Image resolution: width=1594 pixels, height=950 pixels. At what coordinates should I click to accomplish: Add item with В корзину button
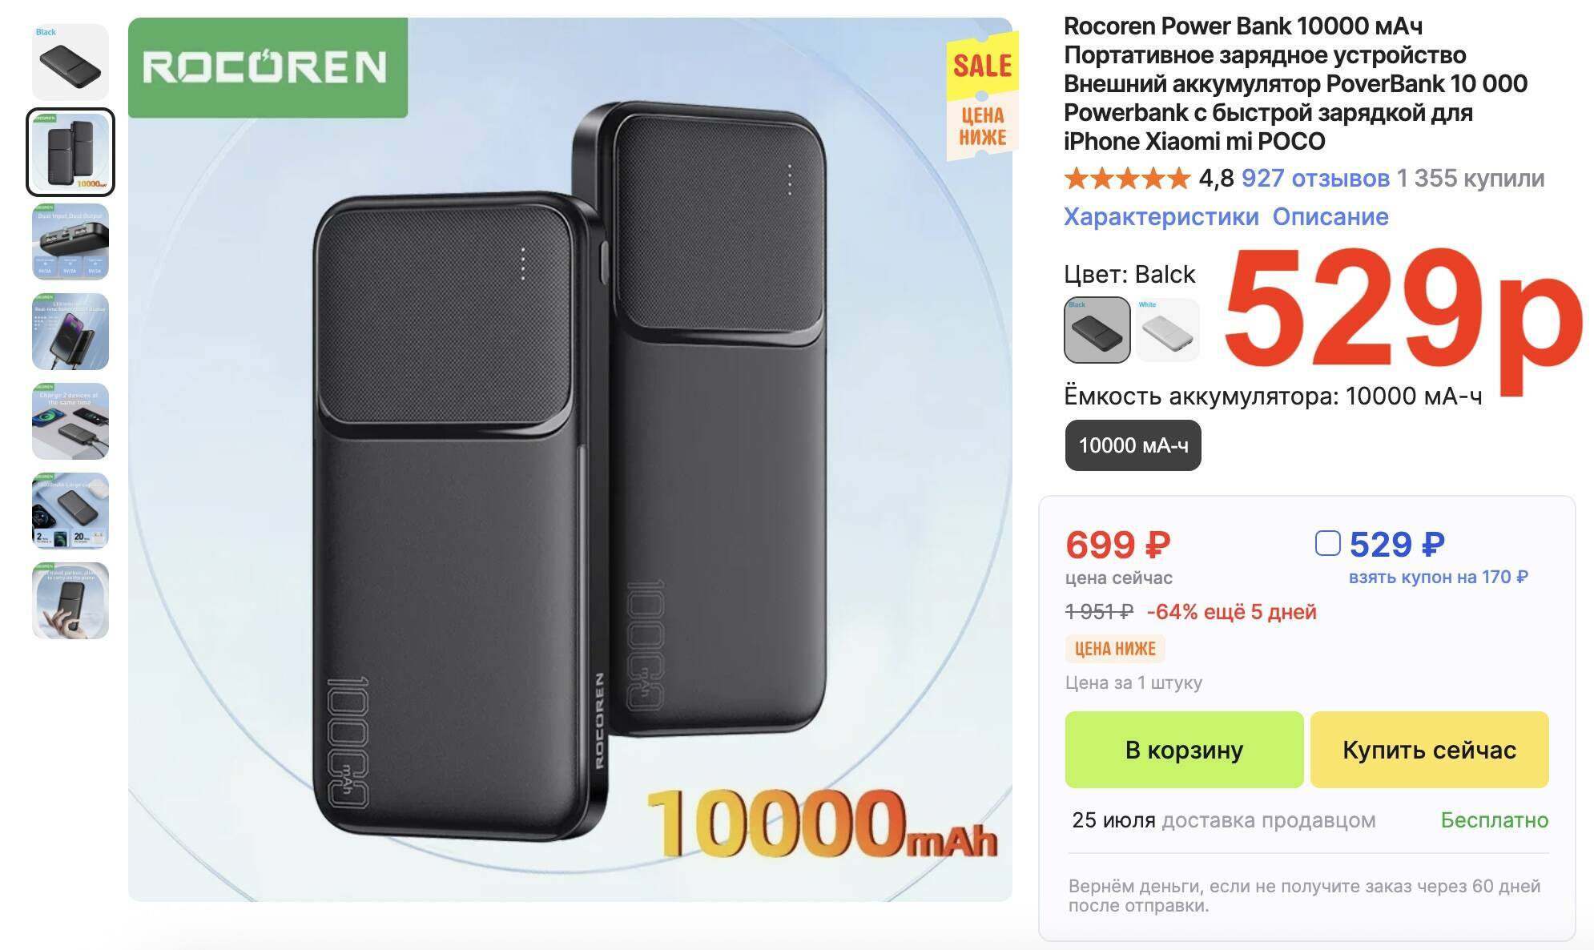click(x=1184, y=750)
